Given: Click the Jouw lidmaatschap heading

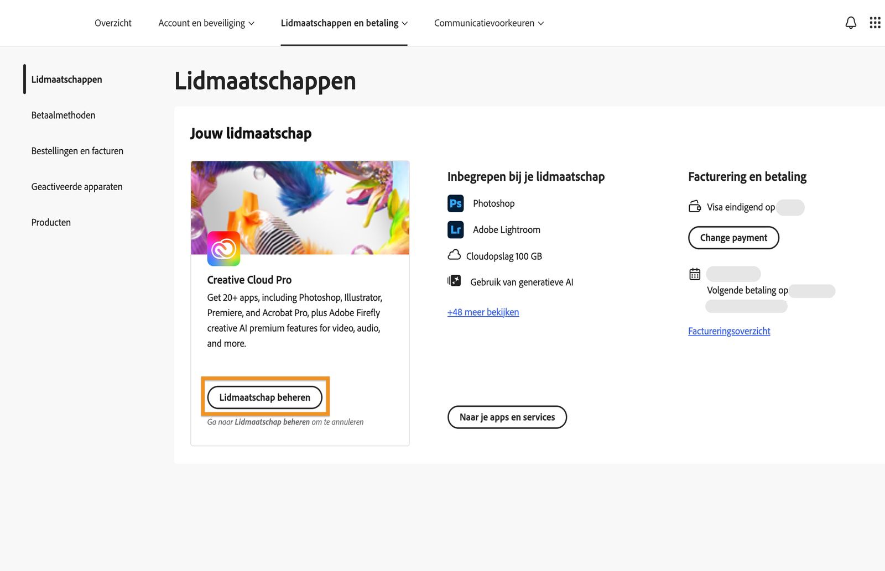Looking at the screenshot, I should tap(251, 133).
